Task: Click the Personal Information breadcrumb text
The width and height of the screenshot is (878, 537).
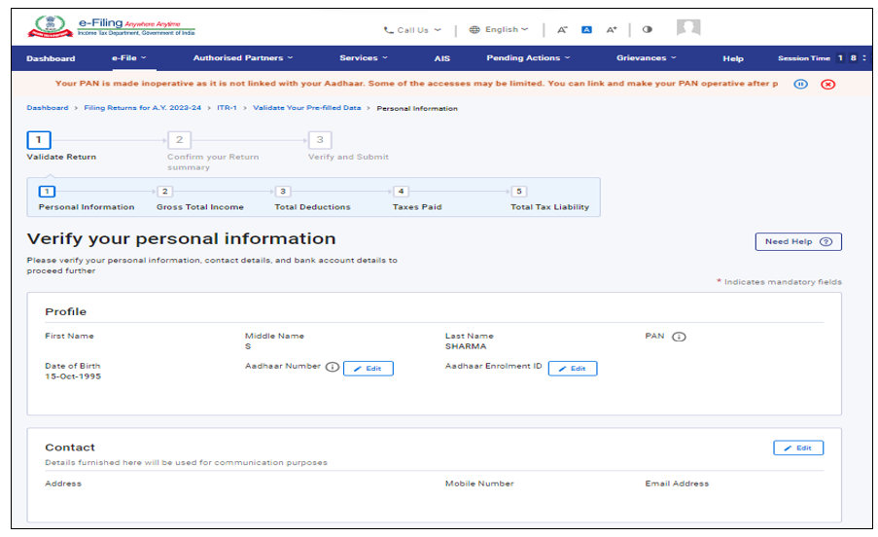Action: pos(417,109)
